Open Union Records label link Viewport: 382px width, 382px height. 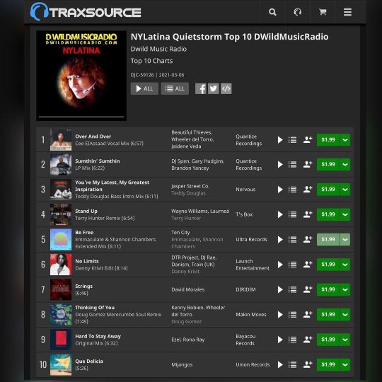point(253,365)
